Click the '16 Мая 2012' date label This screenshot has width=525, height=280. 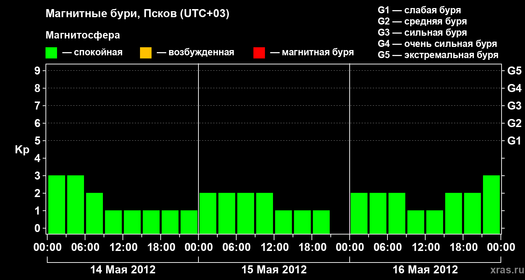pos(425,270)
